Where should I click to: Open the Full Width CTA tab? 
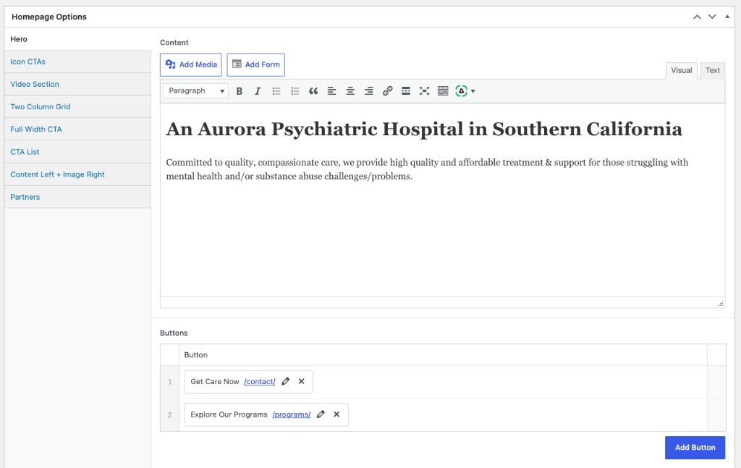(77, 129)
